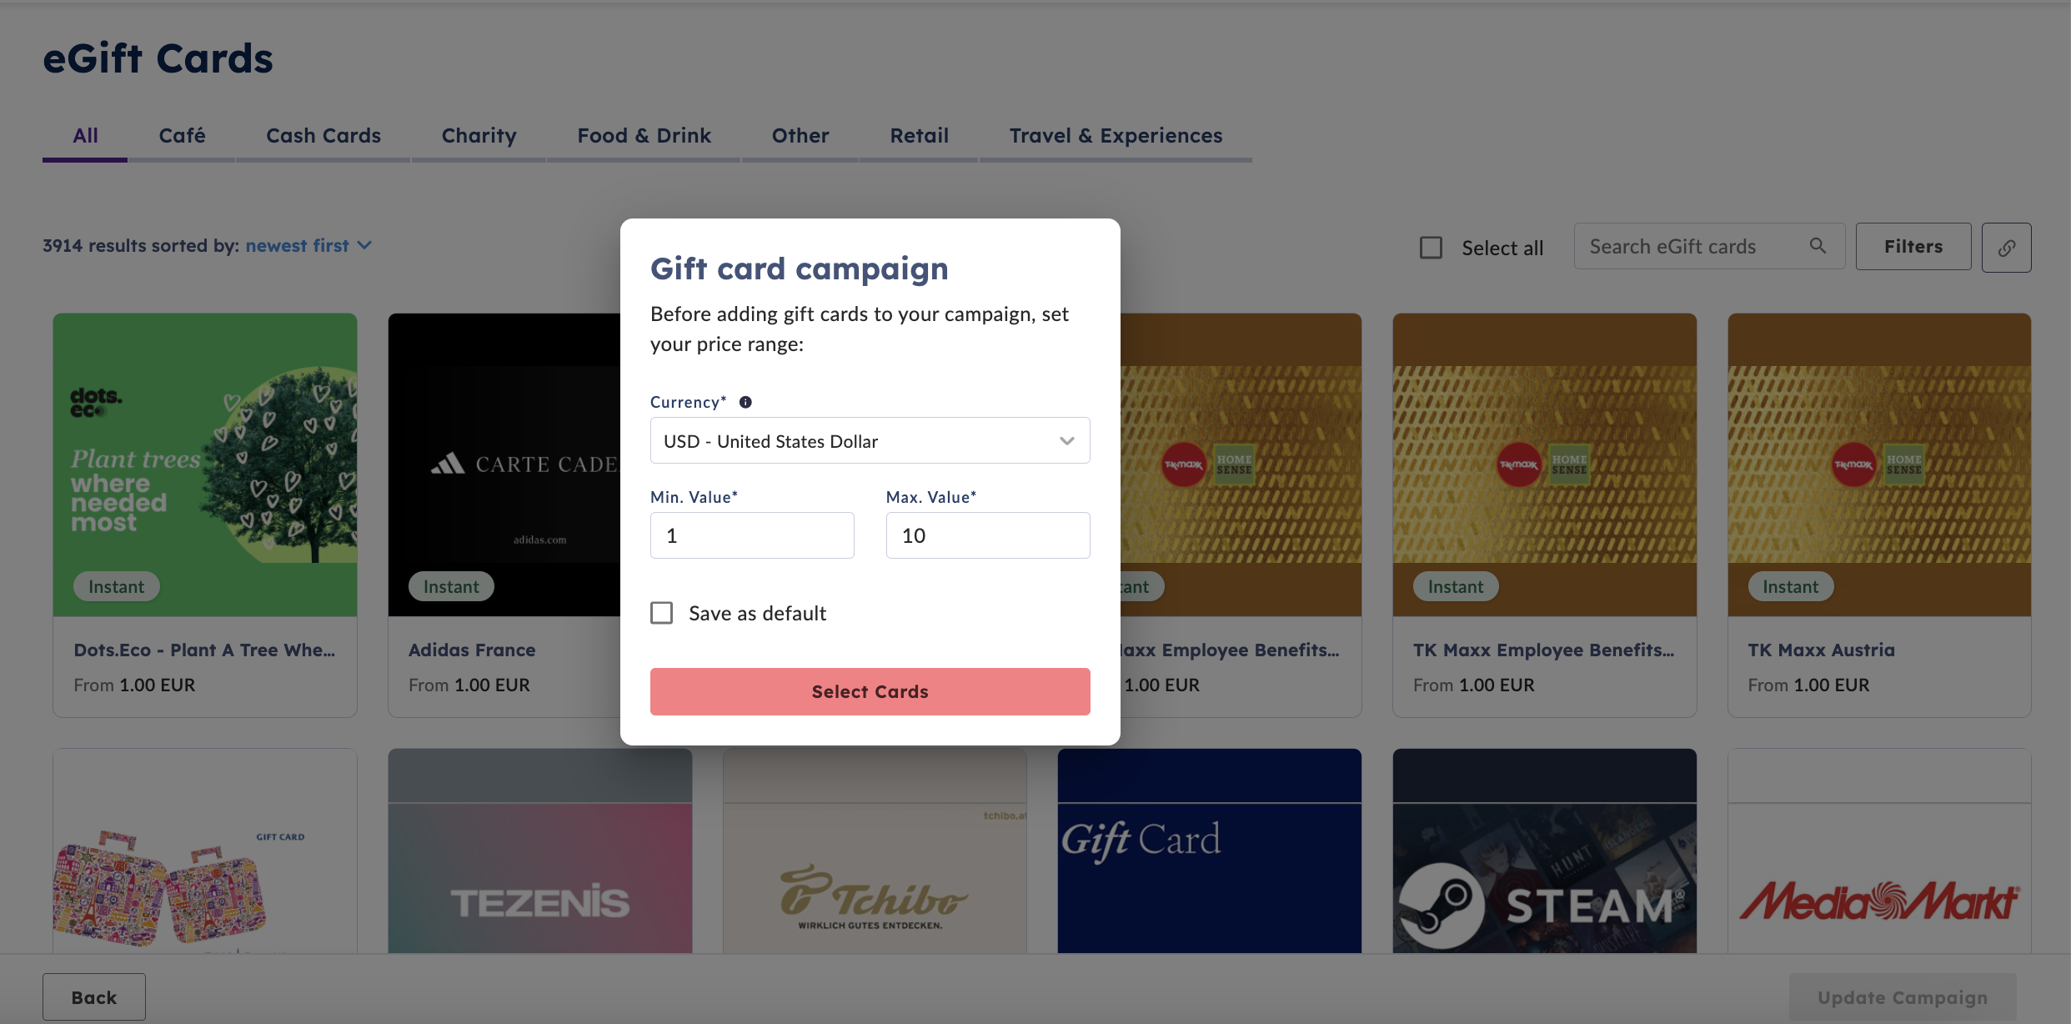Click the copy link icon button

pos(2006,247)
